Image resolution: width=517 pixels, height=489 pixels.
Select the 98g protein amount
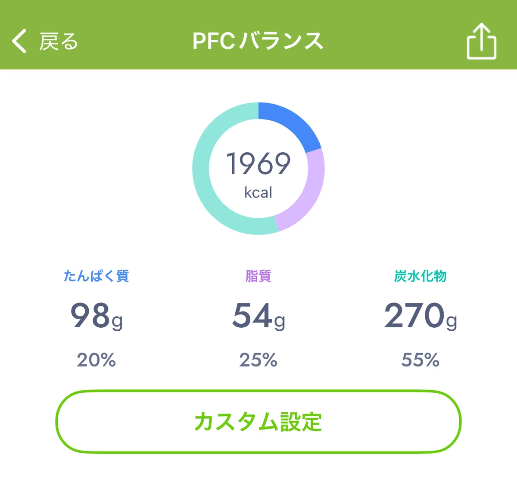click(x=97, y=317)
